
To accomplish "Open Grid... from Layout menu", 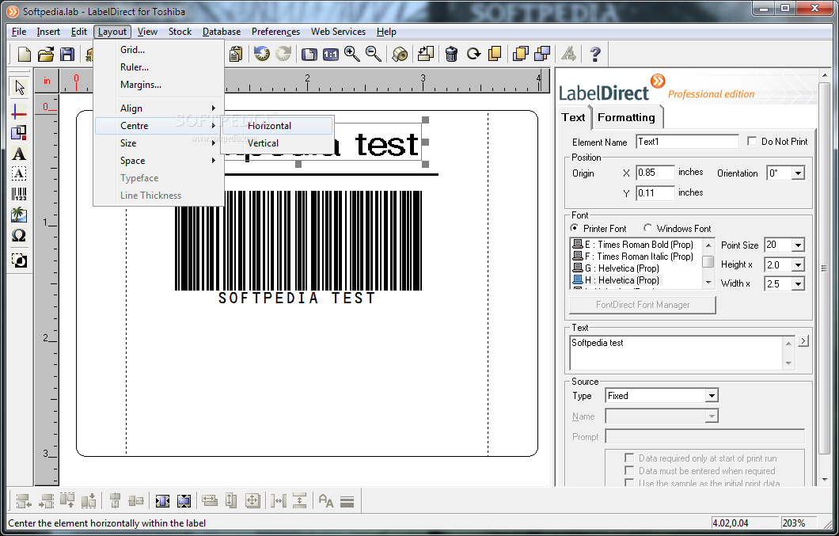I will pos(159,50).
